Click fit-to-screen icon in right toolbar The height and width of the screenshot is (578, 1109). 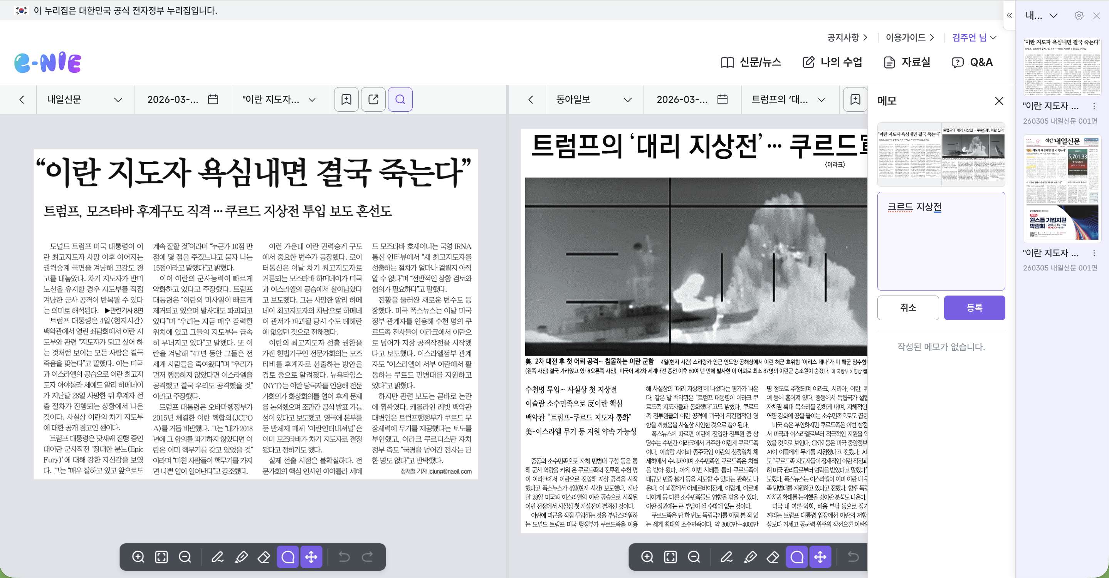point(670,557)
